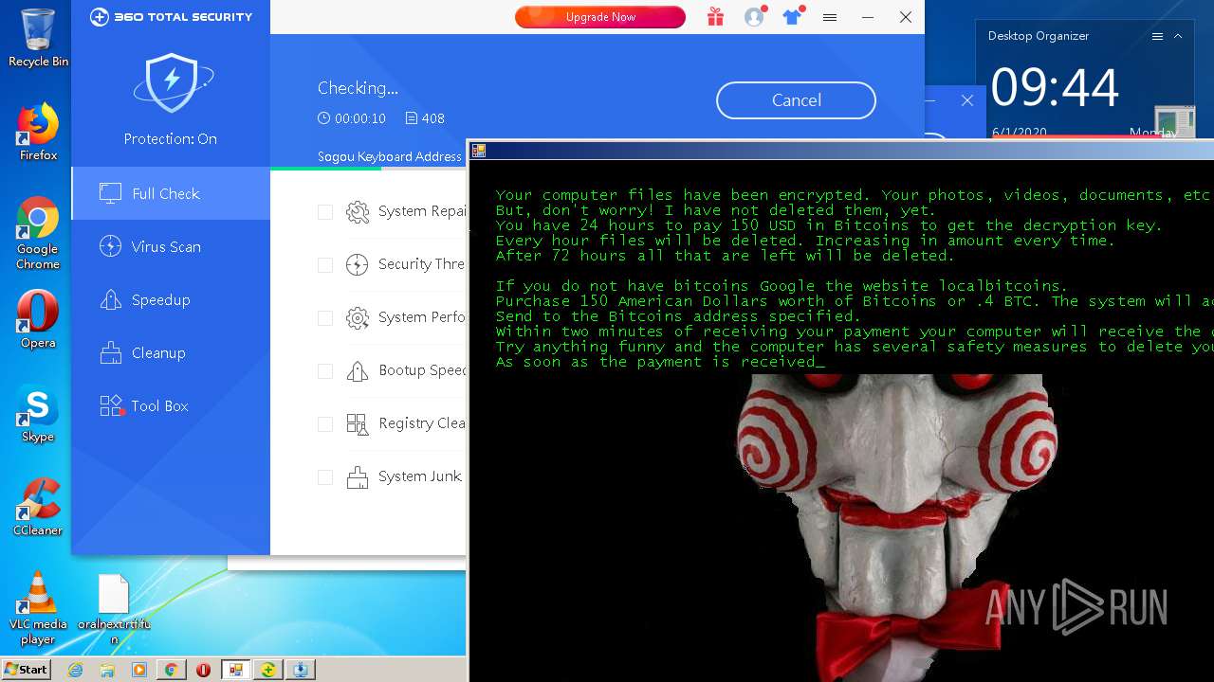Viewport: 1214px width, 682px height.
Task: Click the Registry Cleaner icon
Action: [x=358, y=424]
